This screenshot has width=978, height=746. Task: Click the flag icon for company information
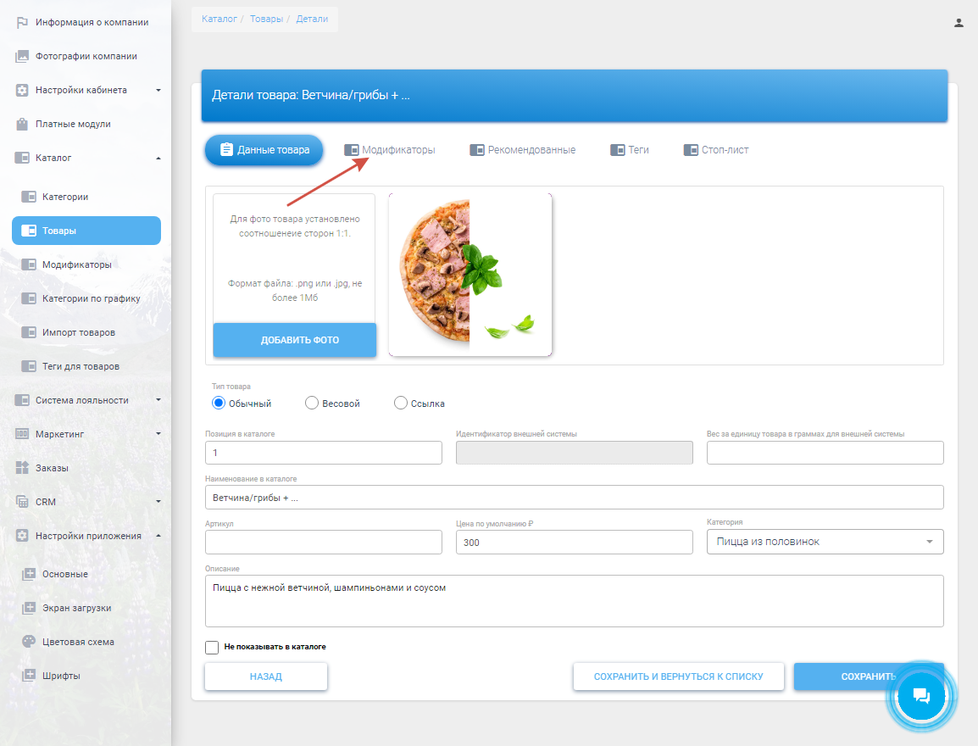[x=23, y=22]
